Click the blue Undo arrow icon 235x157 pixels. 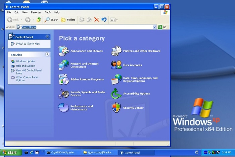(104, 20)
